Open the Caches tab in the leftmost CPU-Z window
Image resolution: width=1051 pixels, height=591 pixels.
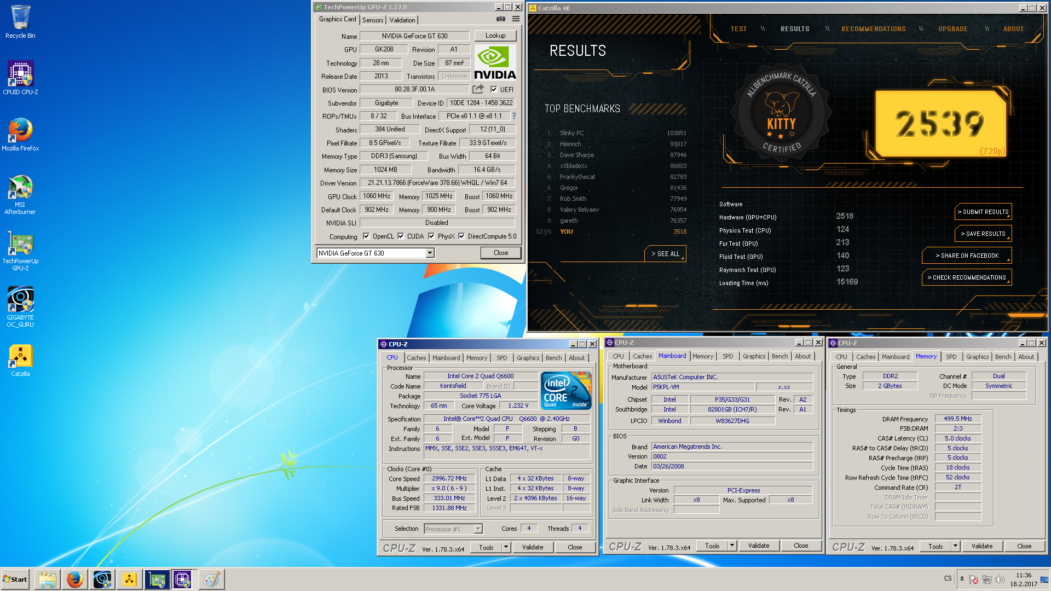click(416, 358)
